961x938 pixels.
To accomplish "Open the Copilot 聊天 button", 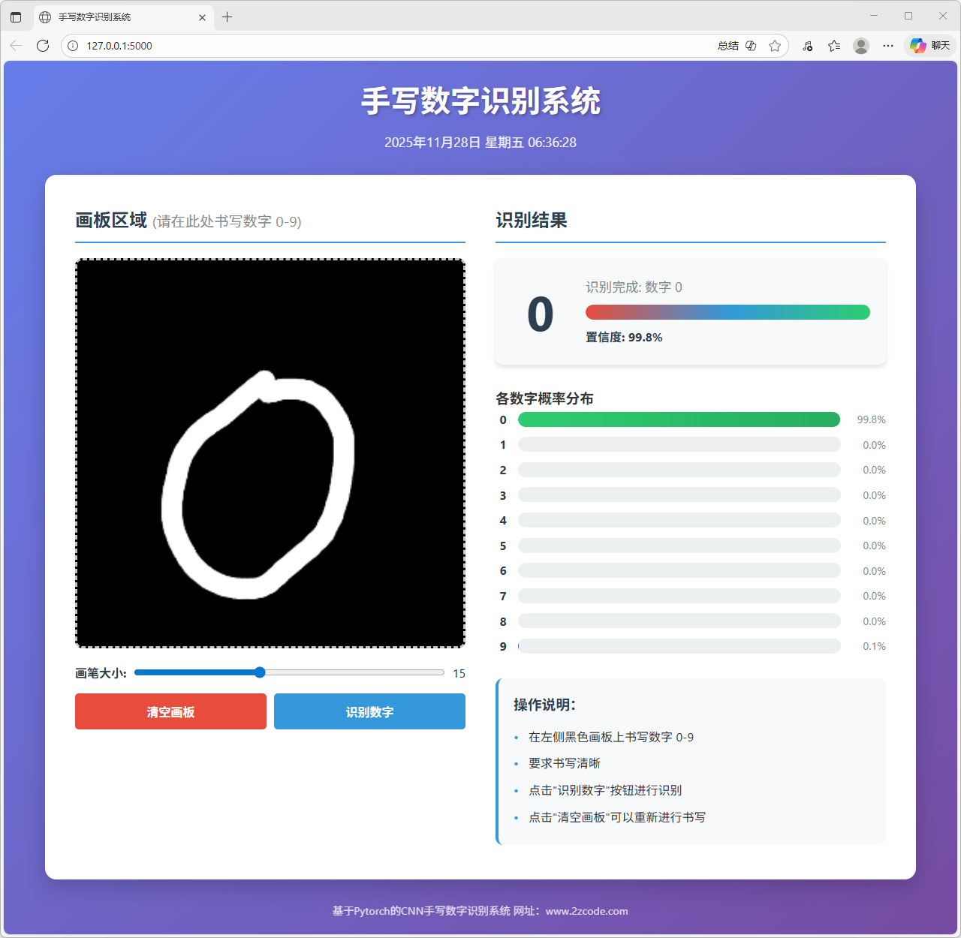I will point(930,46).
